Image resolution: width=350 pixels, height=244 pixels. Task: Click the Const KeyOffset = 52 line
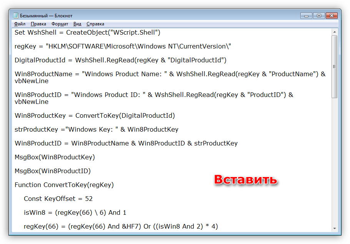58,199
